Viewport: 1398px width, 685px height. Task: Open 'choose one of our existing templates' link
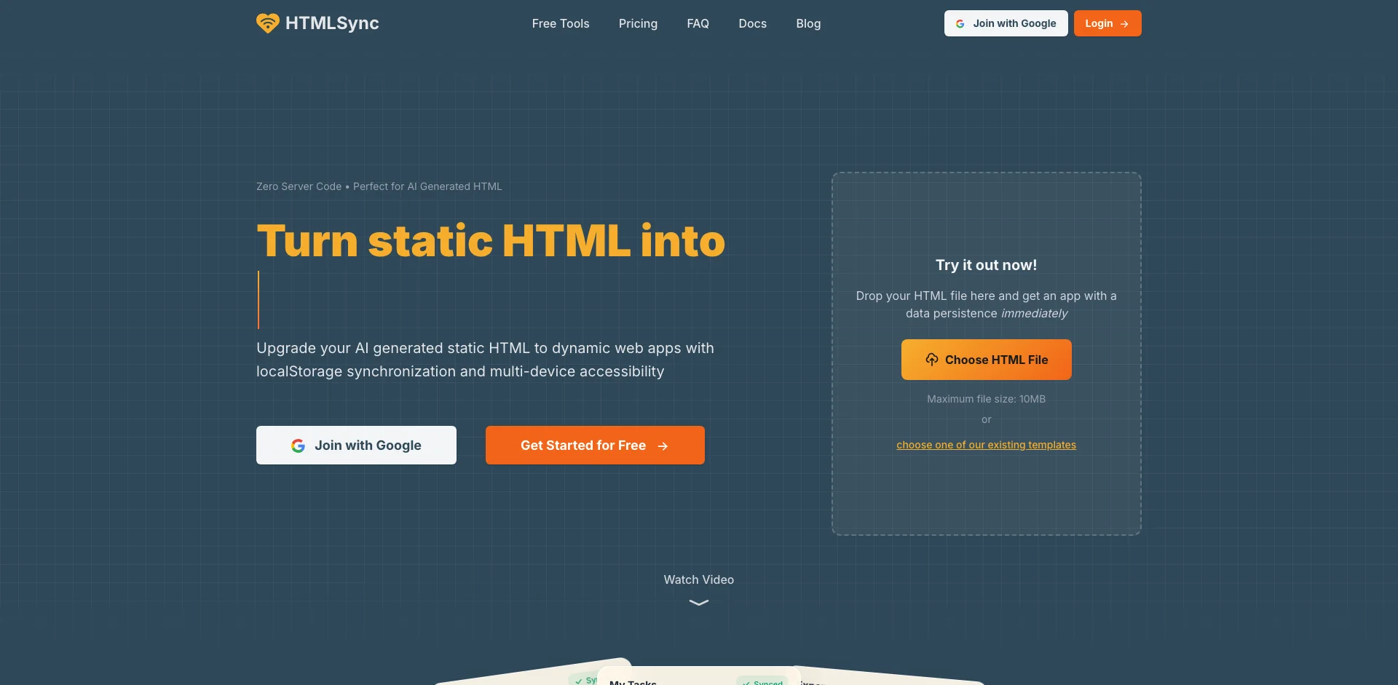pyautogui.click(x=986, y=445)
